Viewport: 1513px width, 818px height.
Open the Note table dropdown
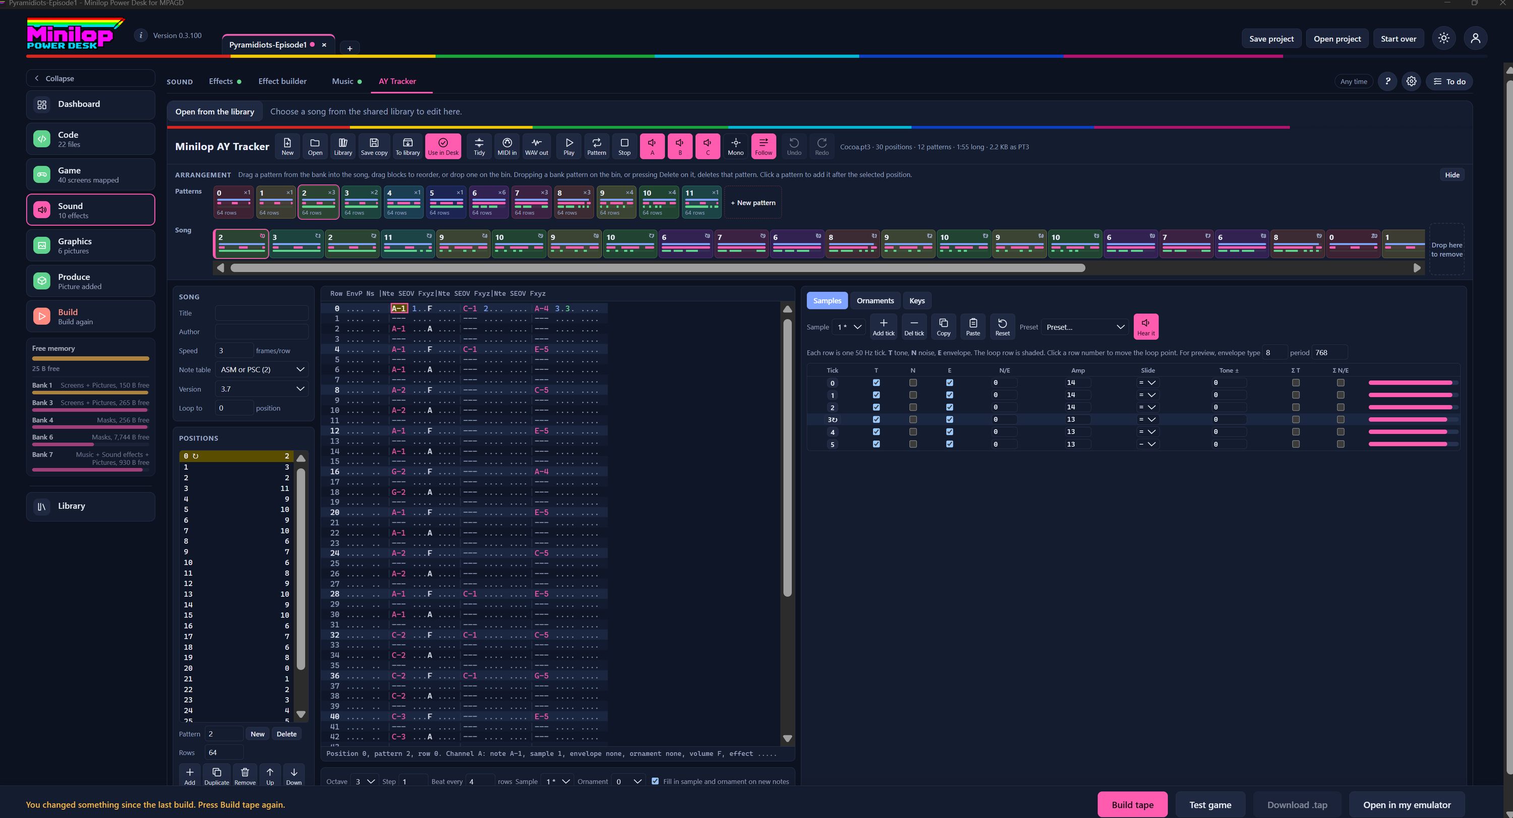click(x=262, y=369)
